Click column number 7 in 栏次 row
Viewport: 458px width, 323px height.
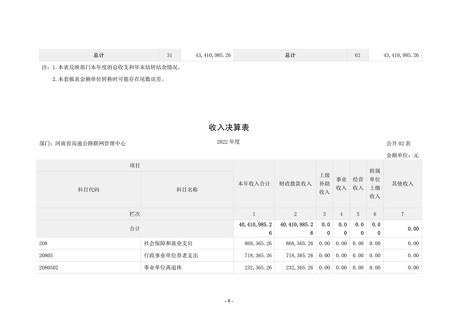click(403, 214)
